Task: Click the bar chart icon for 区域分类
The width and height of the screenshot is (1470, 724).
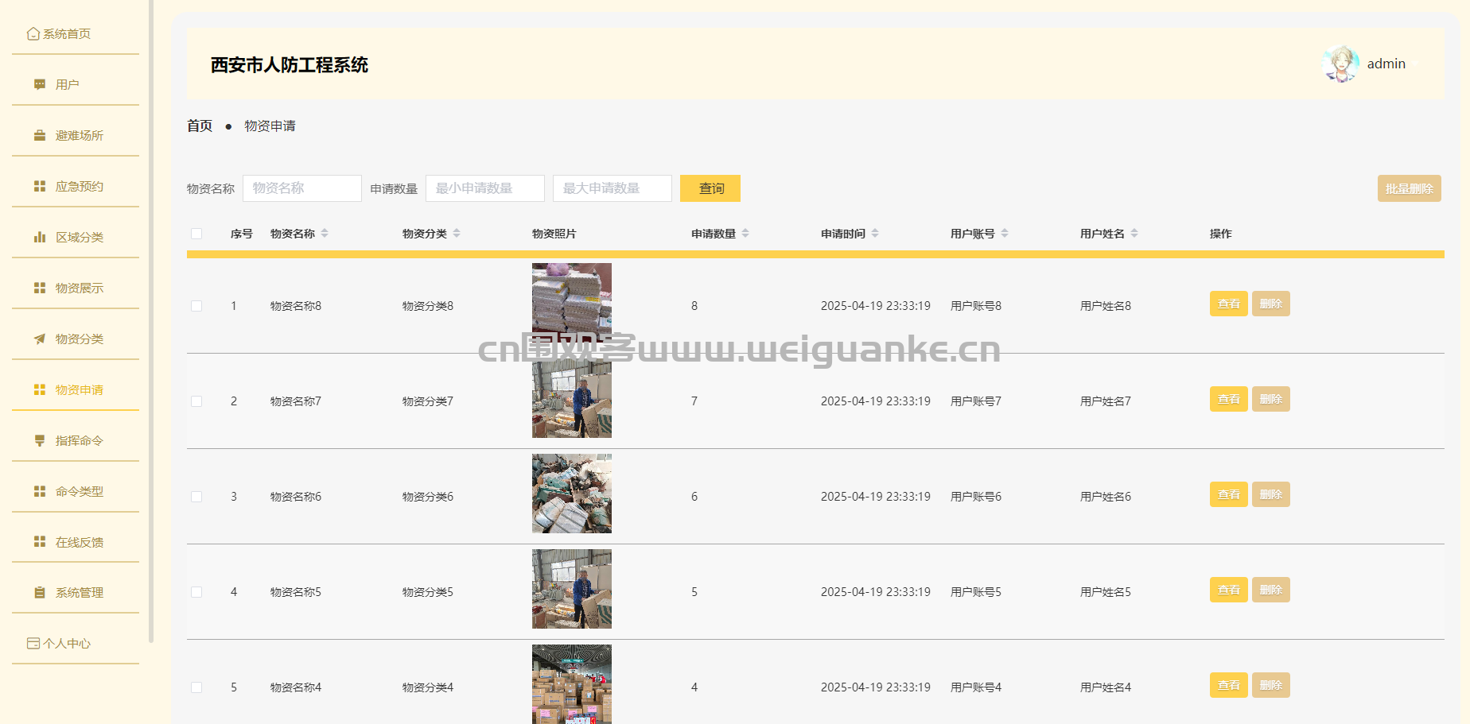Action: click(x=40, y=238)
